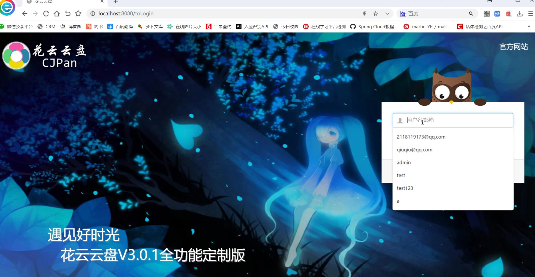Click the lightning speed mode icon

pyautogui.click(x=364, y=13)
